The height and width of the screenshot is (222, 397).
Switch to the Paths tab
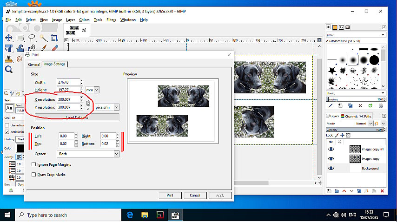pyautogui.click(x=365, y=116)
